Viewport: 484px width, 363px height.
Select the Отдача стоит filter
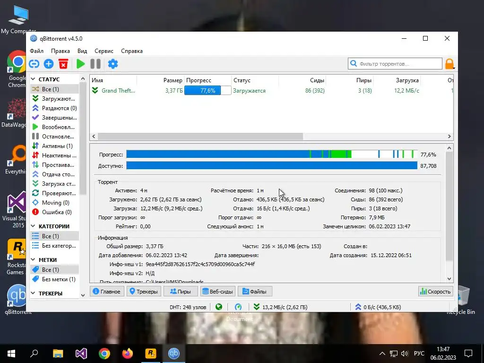point(55,174)
